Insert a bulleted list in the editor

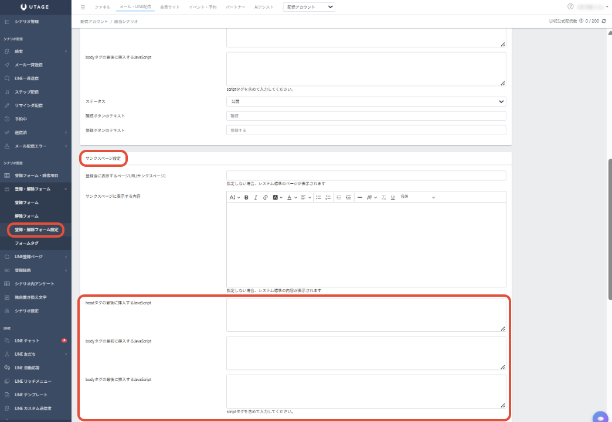click(x=319, y=198)
